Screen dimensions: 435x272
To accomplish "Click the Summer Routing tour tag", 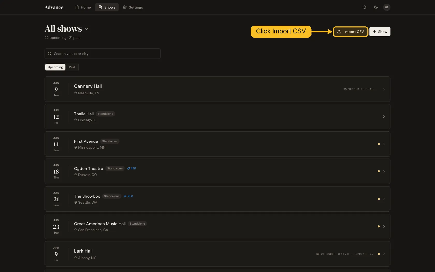I will point(359,89).
